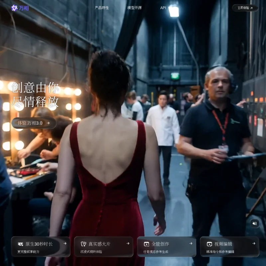The image size is (266, 266).
Task: Open the API navigation item
Action: pos(163,8)
